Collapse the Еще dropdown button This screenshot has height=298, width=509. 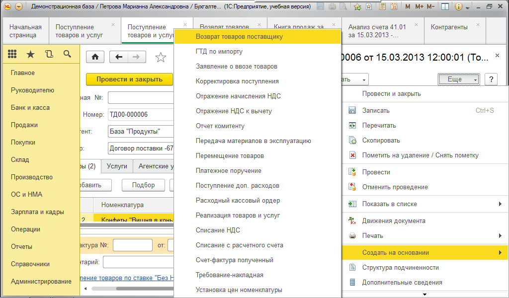tap(458, 79)
